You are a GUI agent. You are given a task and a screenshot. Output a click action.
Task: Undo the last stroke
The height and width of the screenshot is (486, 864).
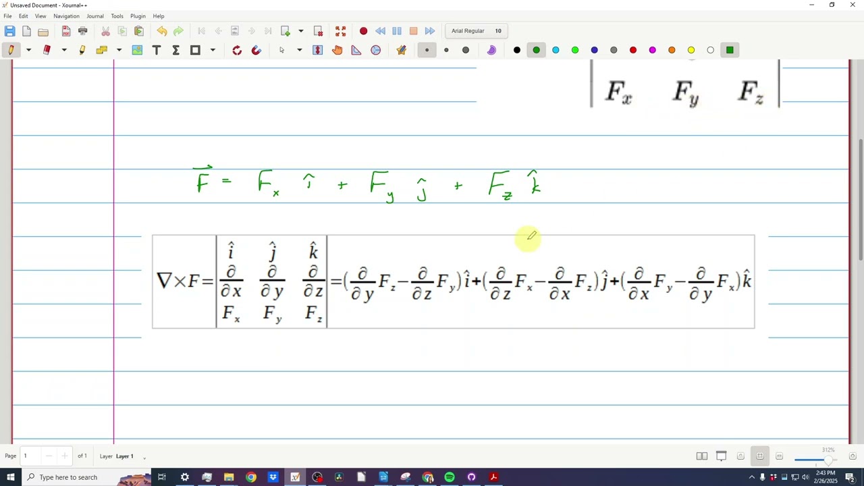162,31
